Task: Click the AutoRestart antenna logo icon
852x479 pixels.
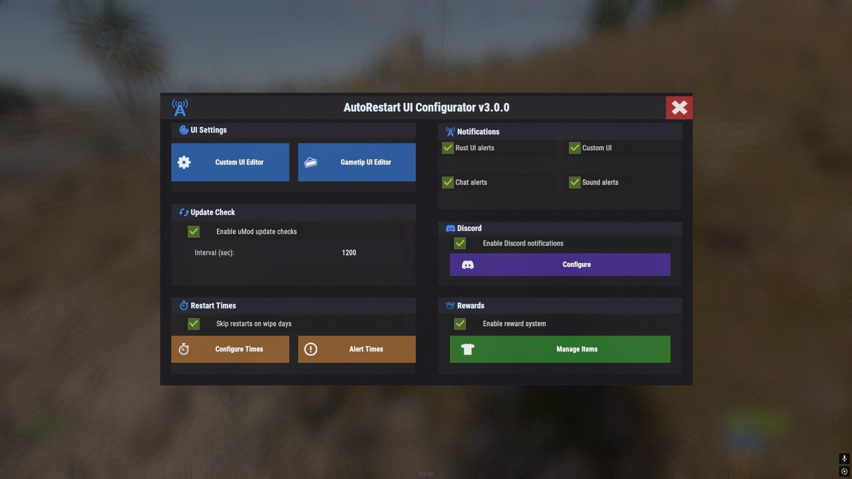Action: [x=180, y=108]
